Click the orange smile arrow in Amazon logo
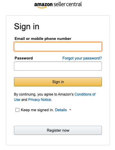This screenshot has width=115, height=150. point(42,7)
